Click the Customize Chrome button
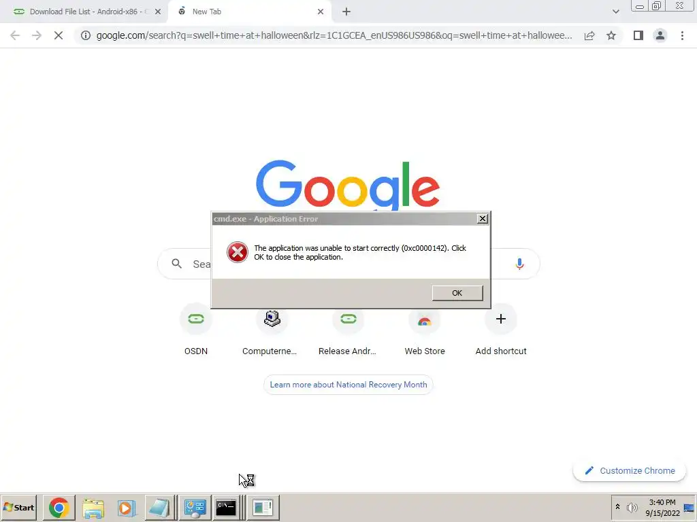The image size is (697, 522). click(x=630, y=470)
